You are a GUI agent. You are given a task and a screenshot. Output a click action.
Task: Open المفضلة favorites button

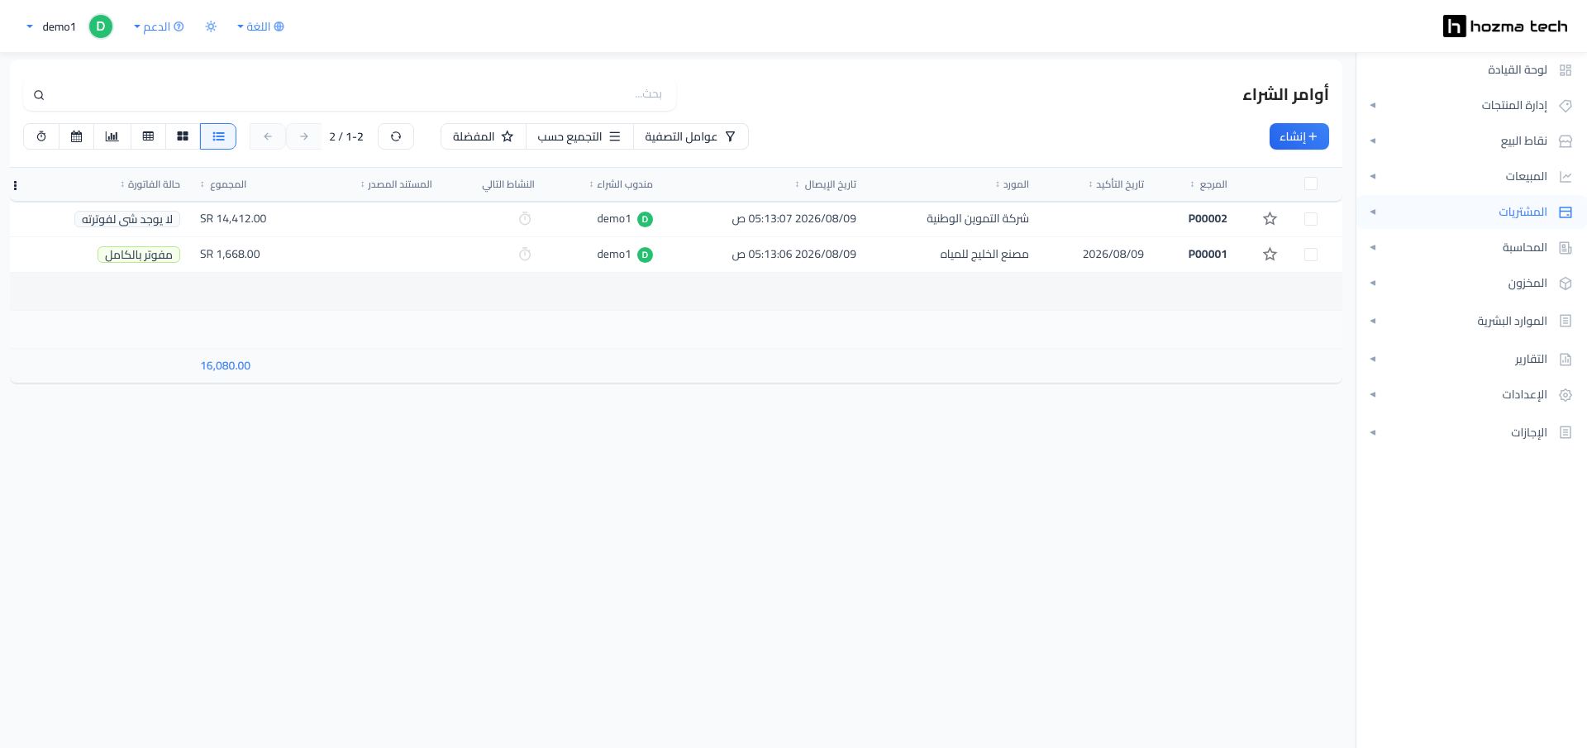(x=484, y=136)
